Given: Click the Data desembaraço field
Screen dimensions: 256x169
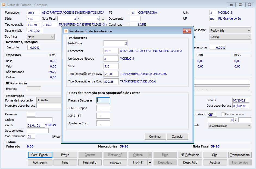Looking at the screenshot, I should tap(241, 106).
